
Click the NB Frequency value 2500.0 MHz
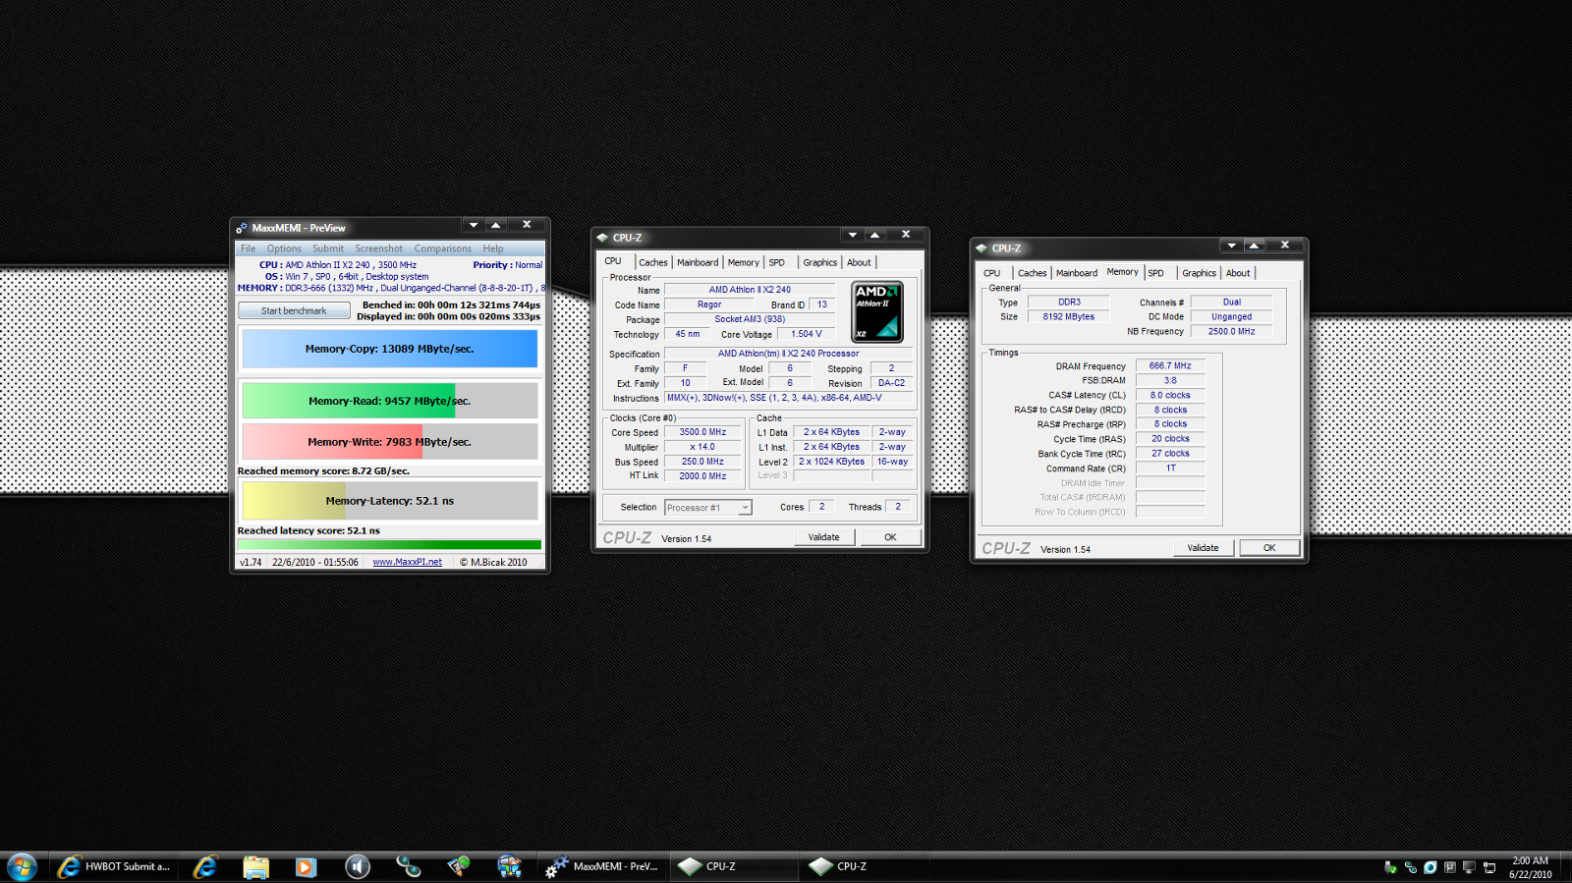(1231, 332)
